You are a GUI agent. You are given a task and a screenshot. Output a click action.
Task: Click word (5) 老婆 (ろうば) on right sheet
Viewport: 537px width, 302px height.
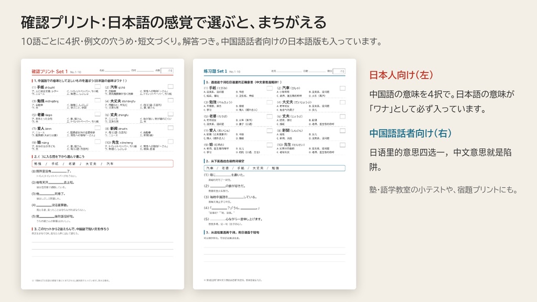tap(216, 116)
